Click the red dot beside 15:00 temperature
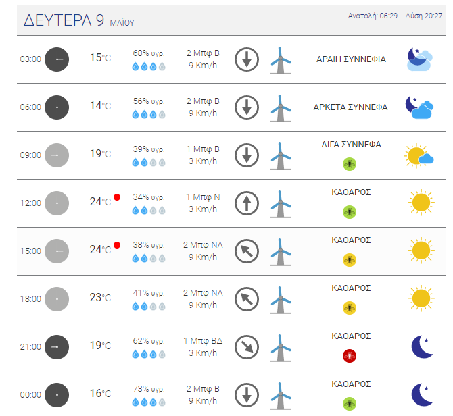 [x=117, y=245]
